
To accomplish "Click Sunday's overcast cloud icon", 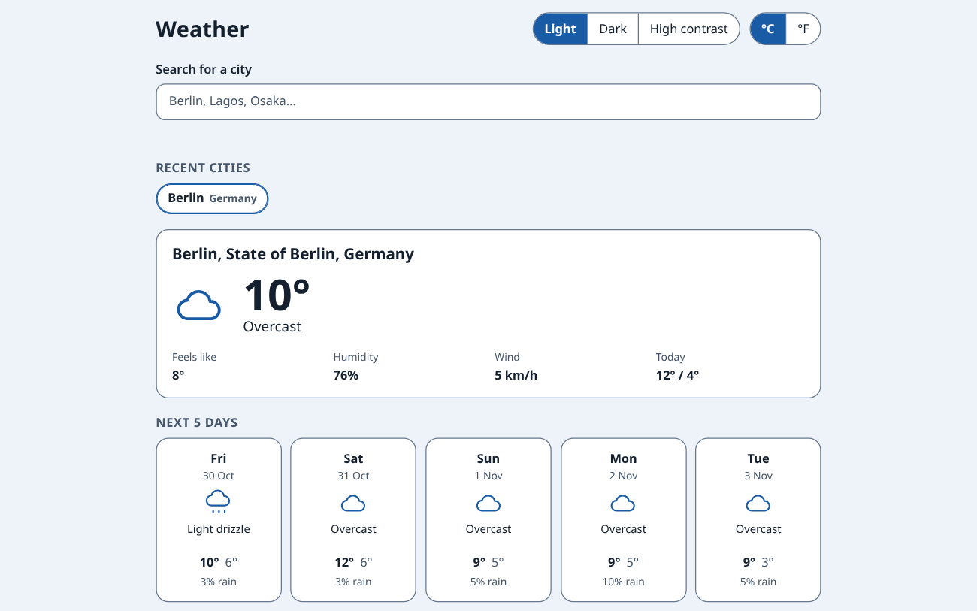I will pyautogui.click(x=488, y=503).
